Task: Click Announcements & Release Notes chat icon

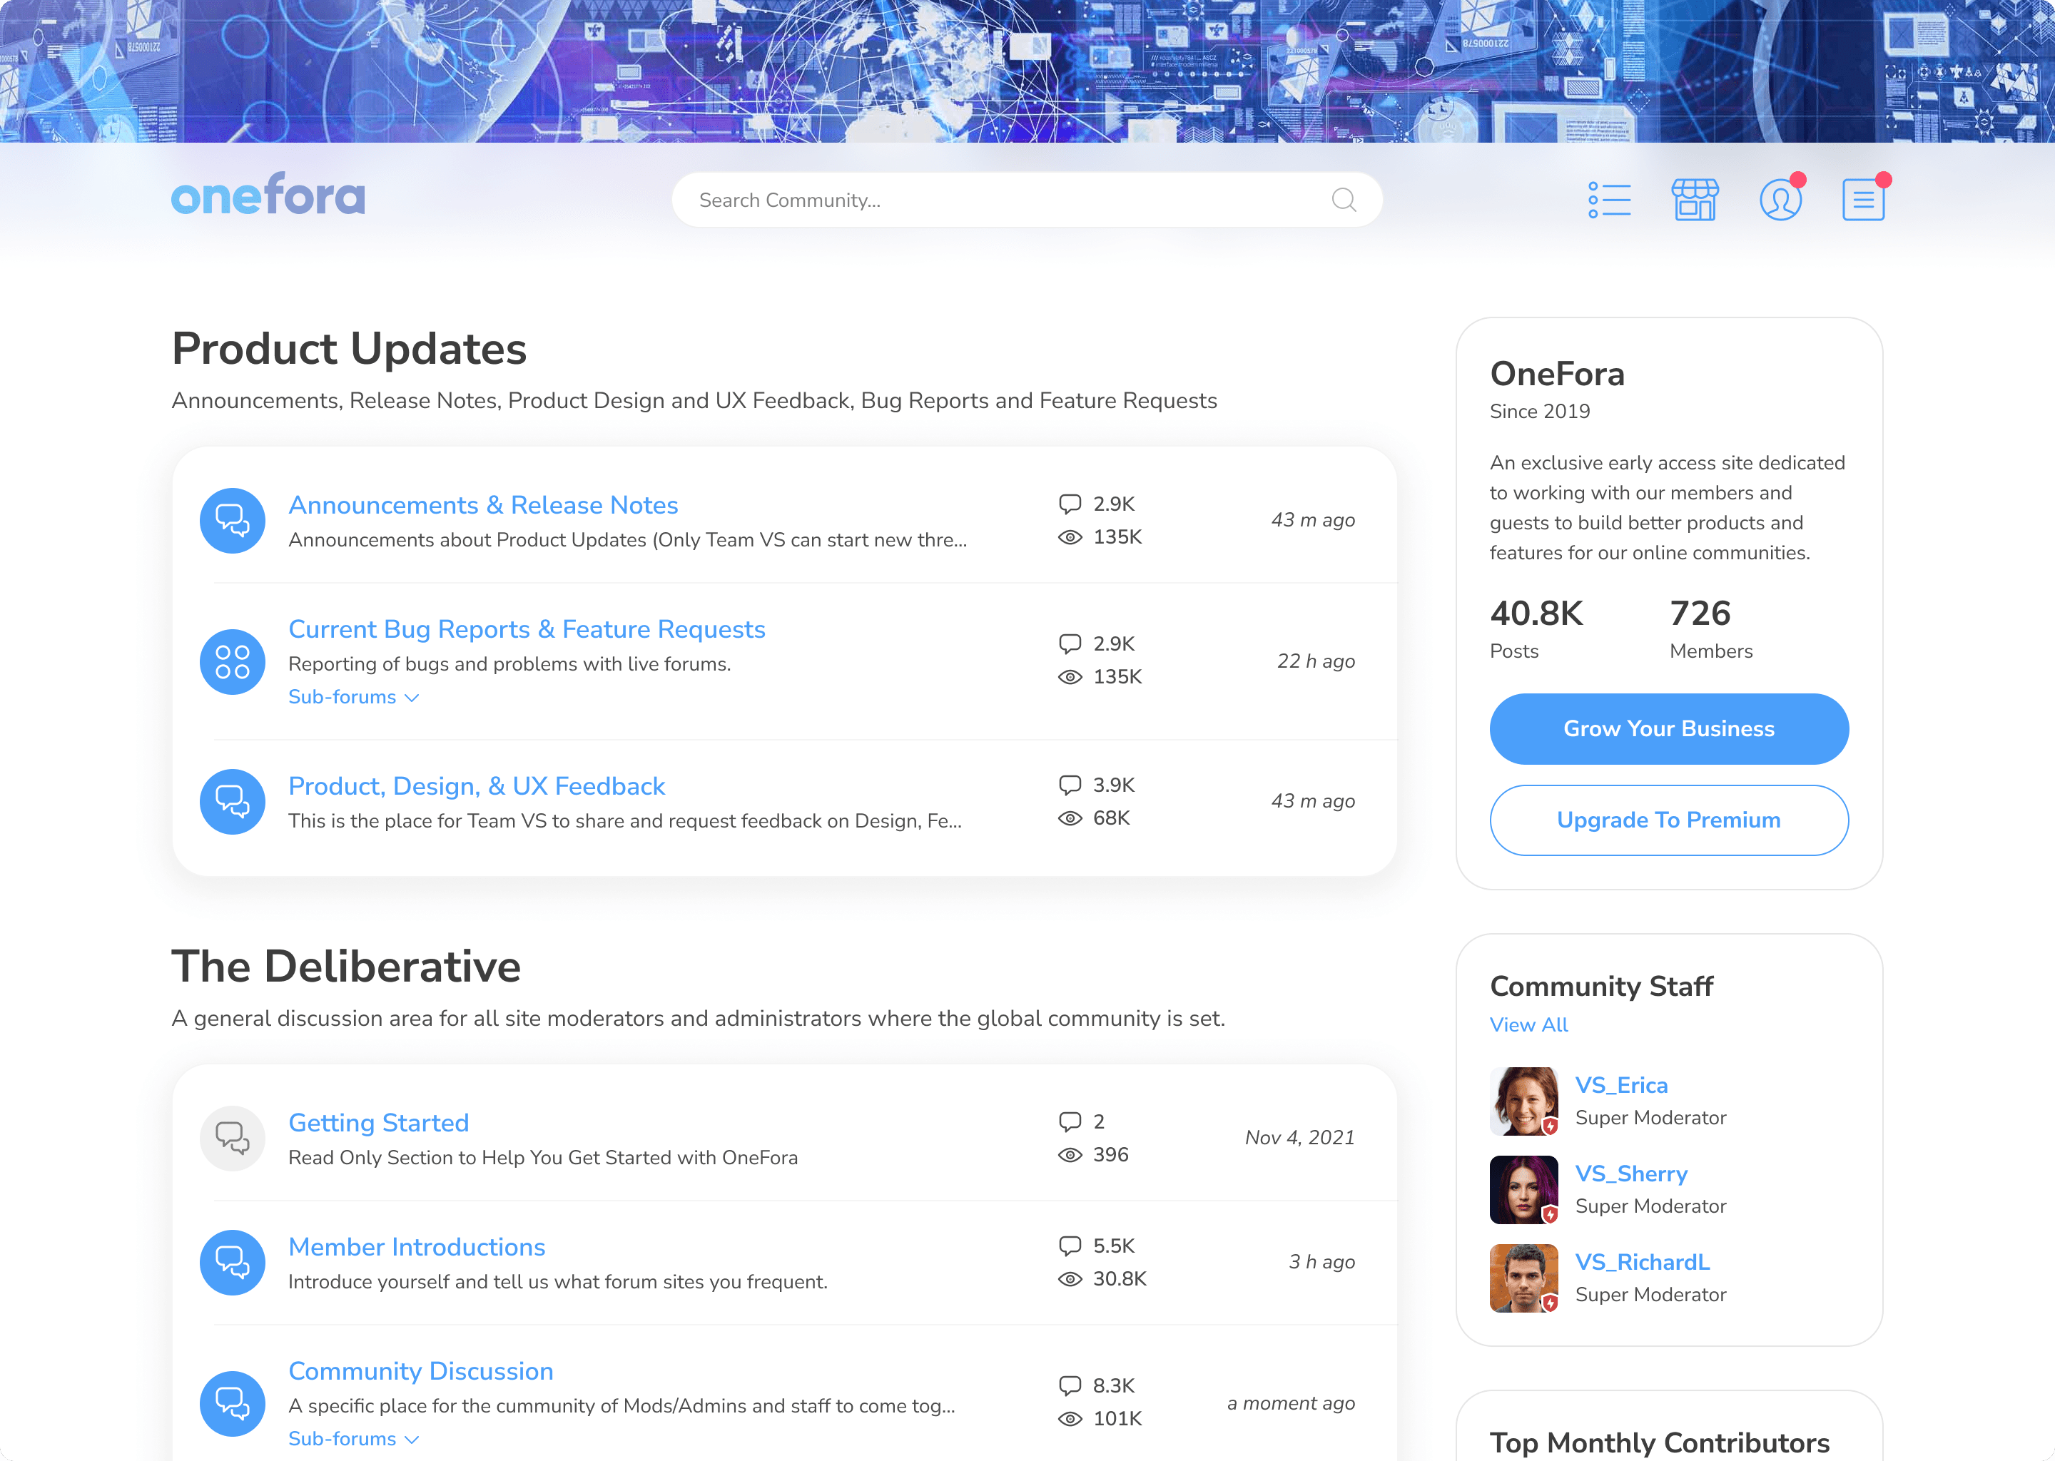Action: tap(232, 521)
